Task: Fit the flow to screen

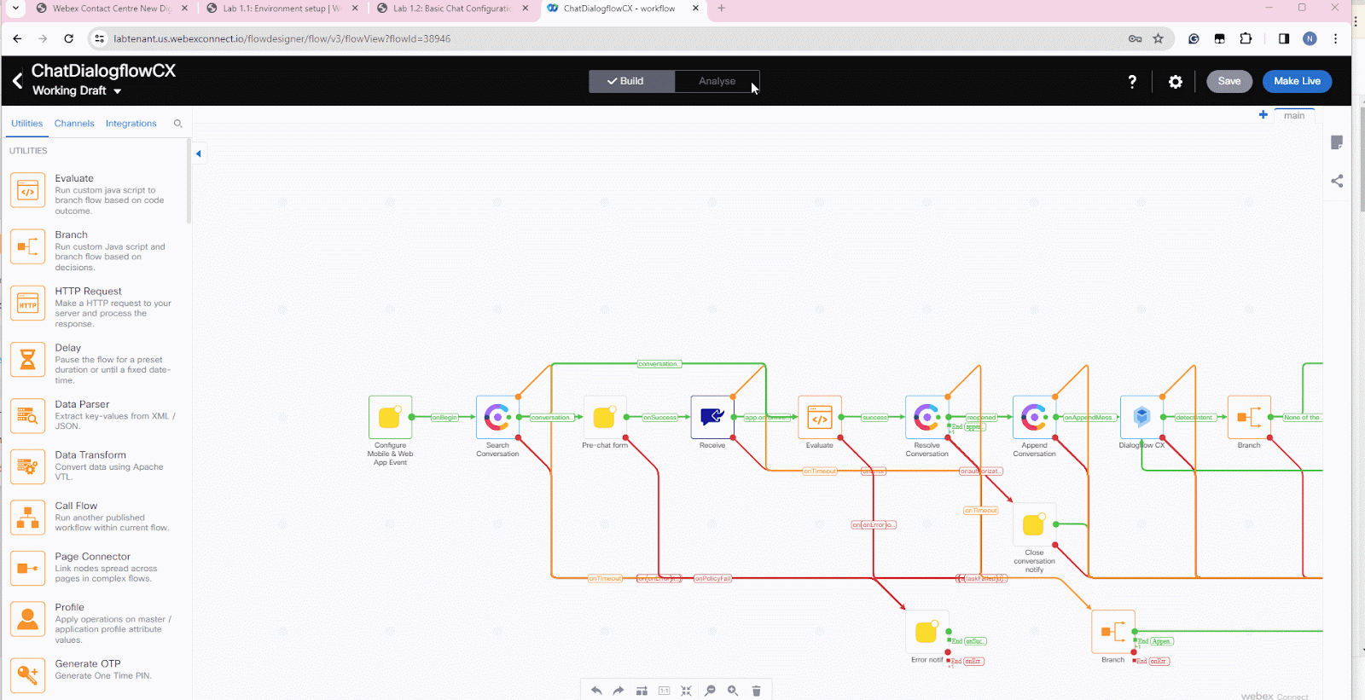Action: click(x=686, y=691)
